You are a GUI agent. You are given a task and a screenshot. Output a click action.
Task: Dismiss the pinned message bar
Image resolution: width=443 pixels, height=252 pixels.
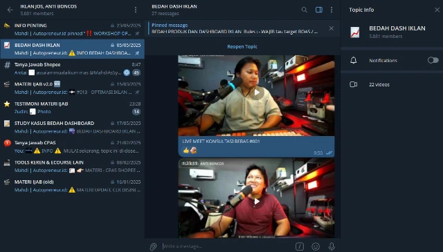pyautogui.click(x=331, y=28)
